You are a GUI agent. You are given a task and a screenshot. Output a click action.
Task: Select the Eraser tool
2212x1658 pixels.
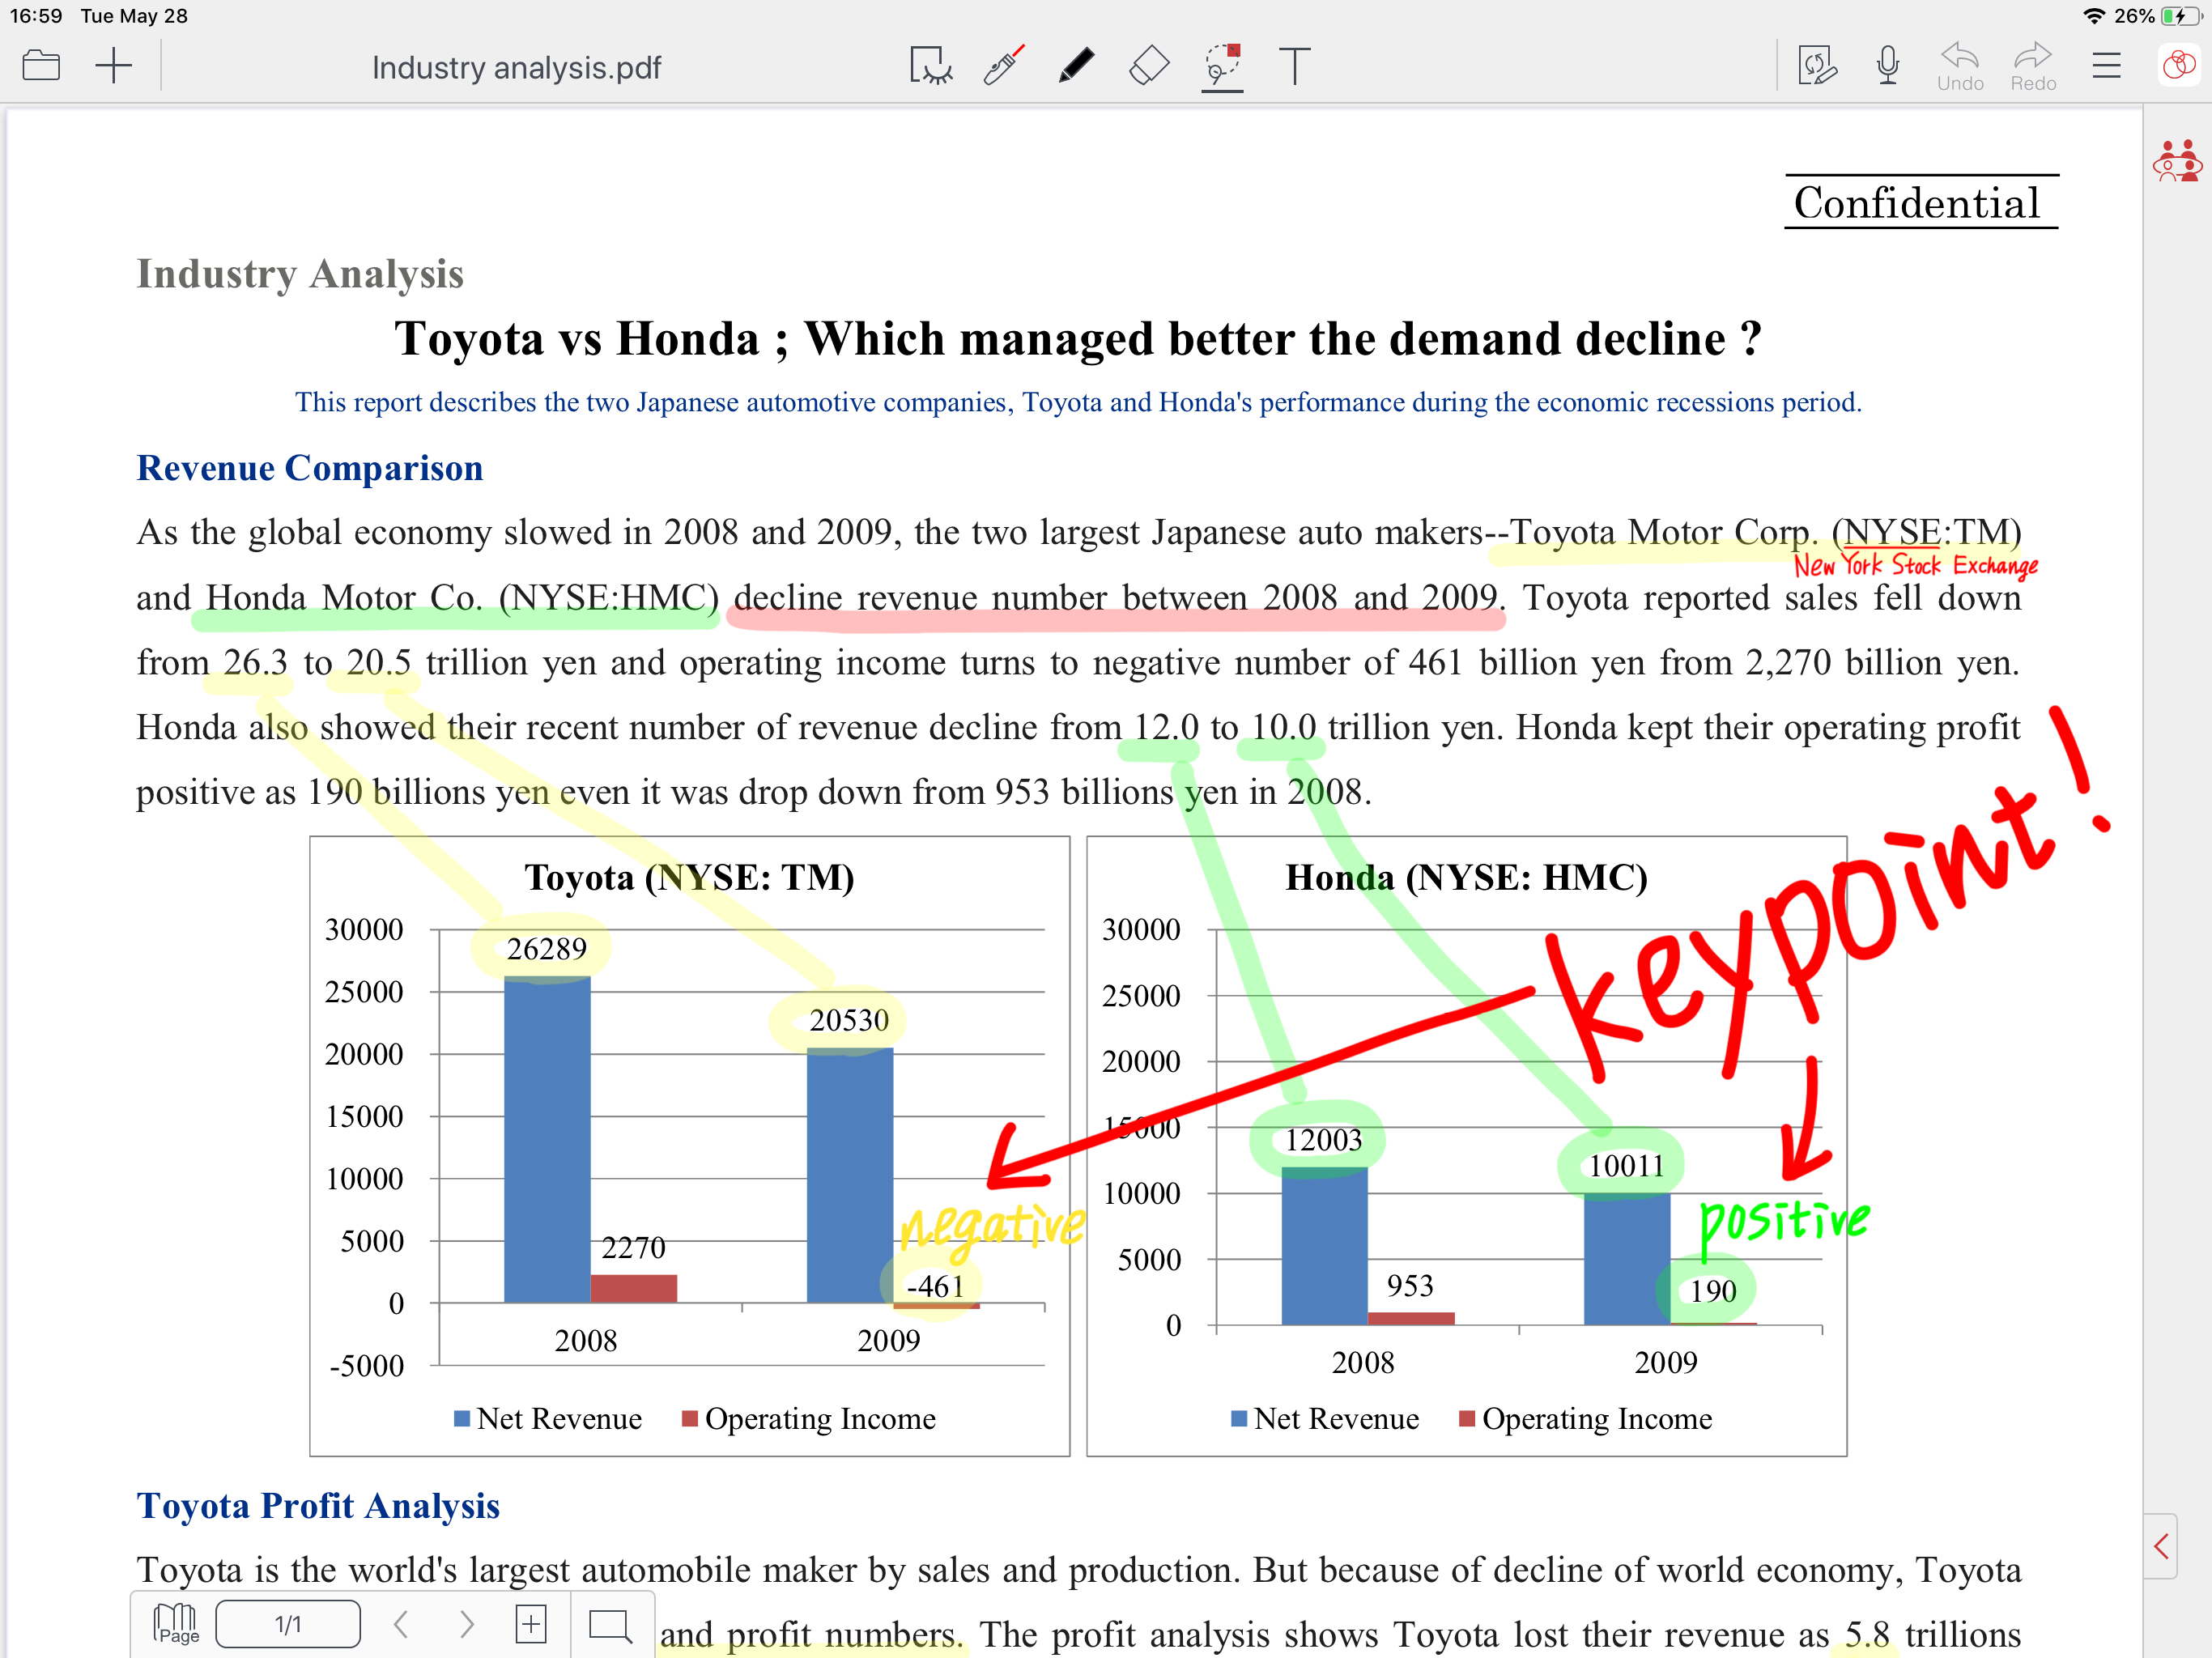(x=1149, y=66)
